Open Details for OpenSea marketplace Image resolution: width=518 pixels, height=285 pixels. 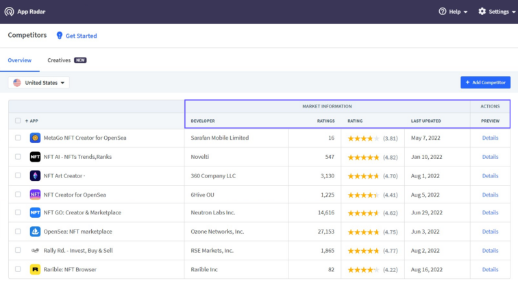pos(490,232)
